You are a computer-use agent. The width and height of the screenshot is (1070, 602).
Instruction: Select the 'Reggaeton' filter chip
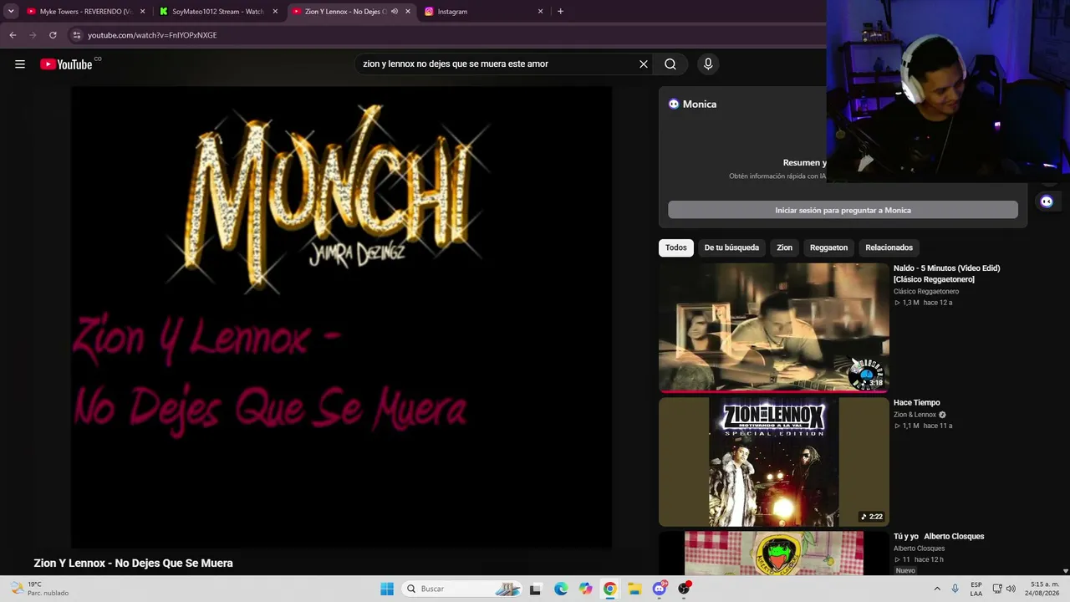click(828, 247)
